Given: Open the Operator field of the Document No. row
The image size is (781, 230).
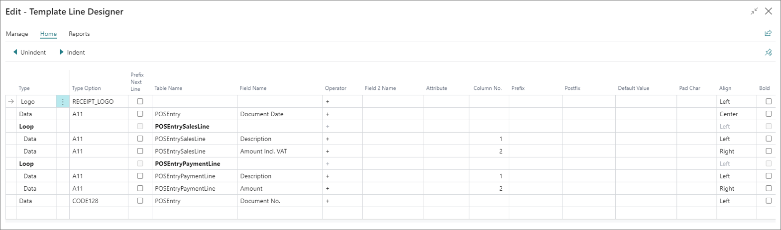Looking at the screenshot, I should [x=342, y=201].
